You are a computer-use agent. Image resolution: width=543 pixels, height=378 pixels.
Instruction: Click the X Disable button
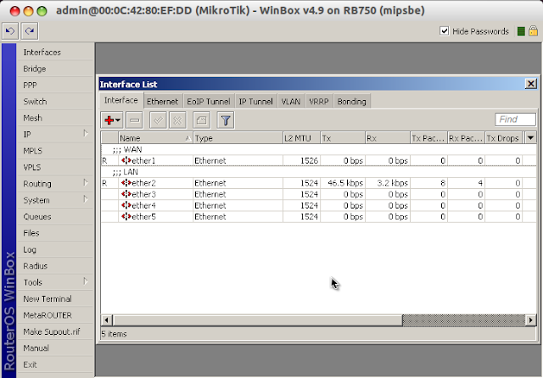click(177, 120)
